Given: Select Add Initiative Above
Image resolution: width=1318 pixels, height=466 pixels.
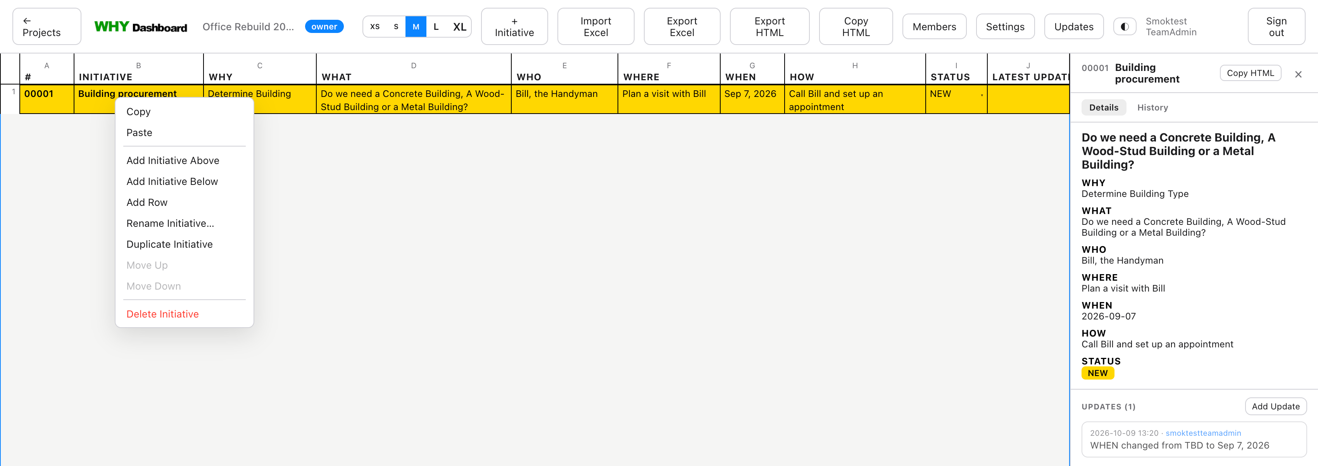Looking at the screenshot, I should click(x=184, y=161).
